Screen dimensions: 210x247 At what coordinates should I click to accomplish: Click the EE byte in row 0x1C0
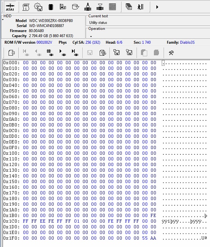tap(42, 221)
